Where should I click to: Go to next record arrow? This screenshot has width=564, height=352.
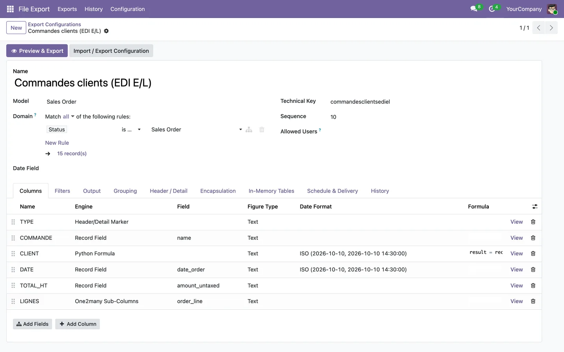551,28
